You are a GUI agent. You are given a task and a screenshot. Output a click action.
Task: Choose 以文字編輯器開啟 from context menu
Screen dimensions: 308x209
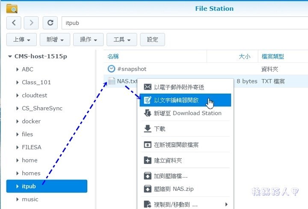tap(185, 100)
